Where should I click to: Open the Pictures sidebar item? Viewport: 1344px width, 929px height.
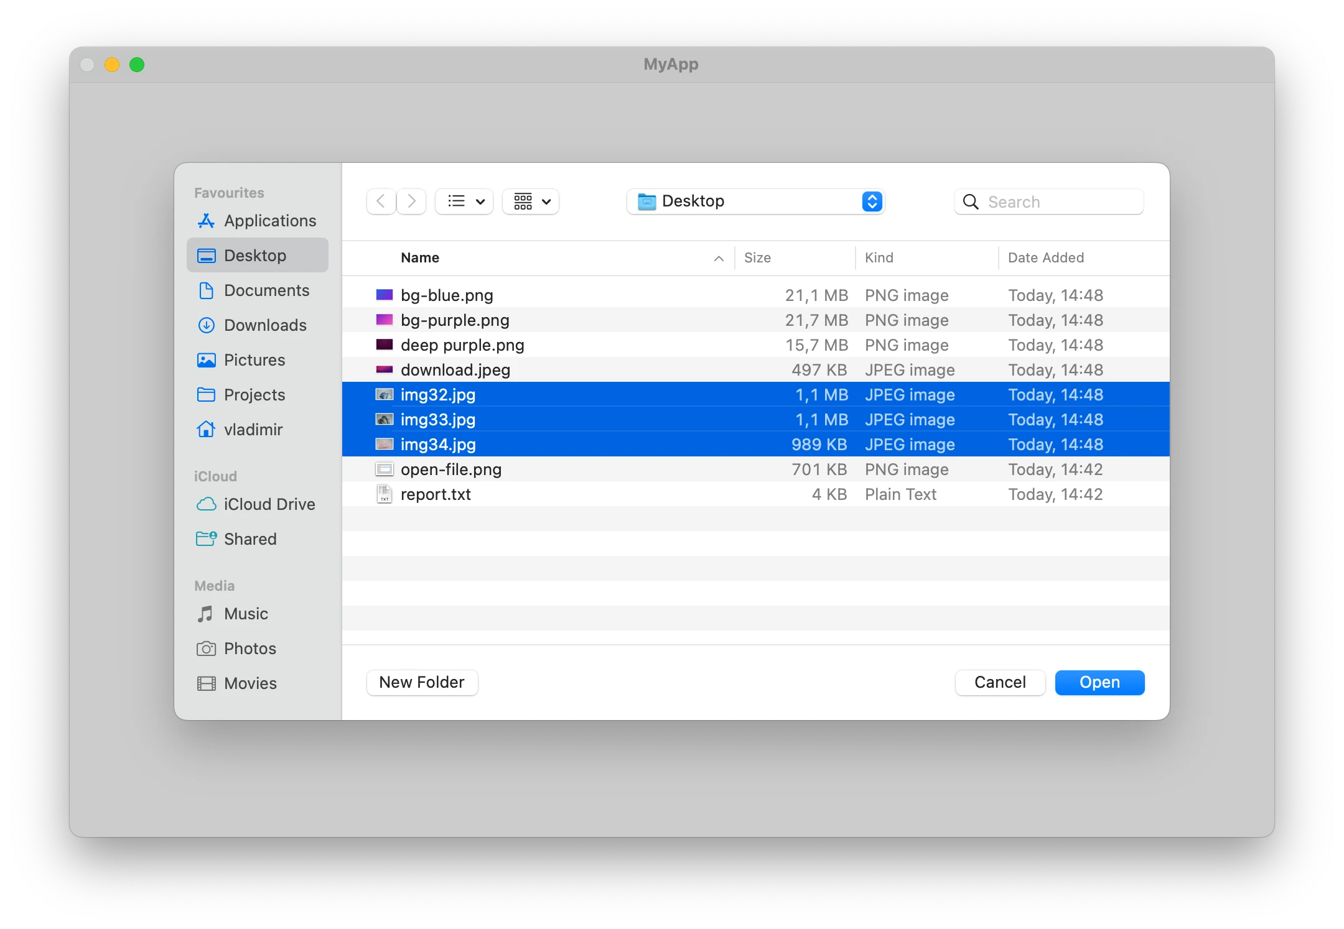point(253,360)
